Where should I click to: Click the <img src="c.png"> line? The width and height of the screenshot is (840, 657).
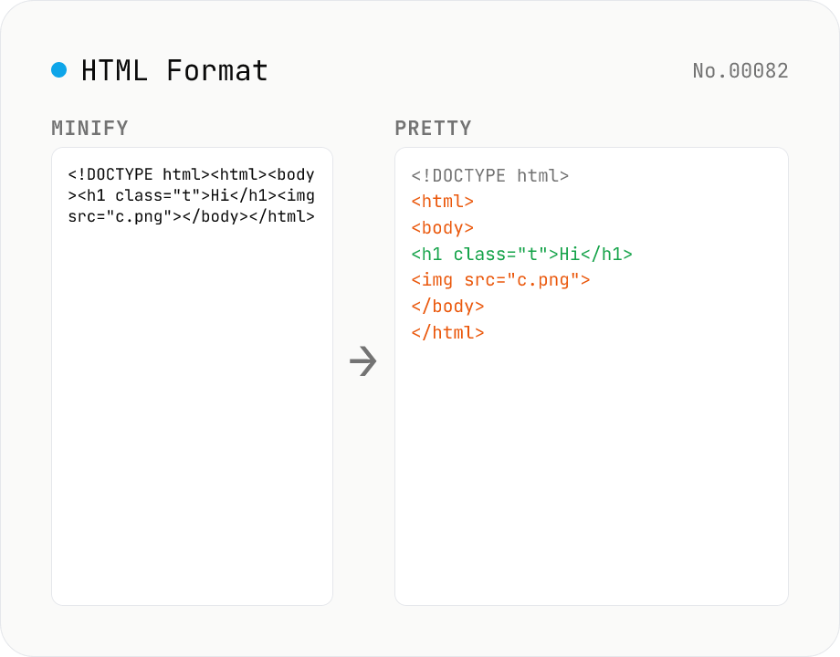click(x=501, y=280)
